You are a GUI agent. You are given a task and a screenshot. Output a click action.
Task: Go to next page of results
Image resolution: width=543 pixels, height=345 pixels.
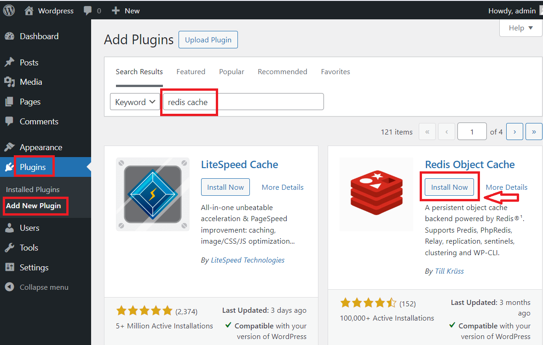point(514,132)
